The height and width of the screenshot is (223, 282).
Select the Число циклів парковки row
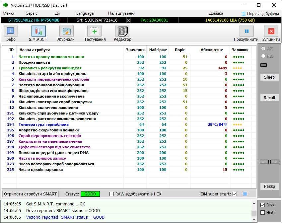tap(129, 170)
